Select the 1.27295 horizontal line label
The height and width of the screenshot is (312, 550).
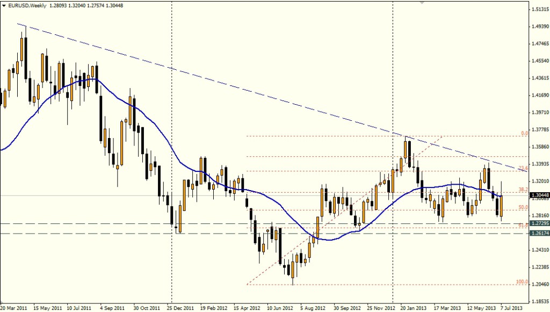(538, 223)
